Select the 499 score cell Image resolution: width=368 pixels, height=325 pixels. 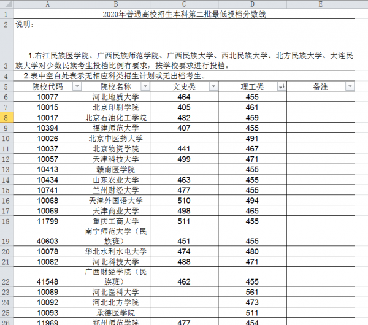184,159
